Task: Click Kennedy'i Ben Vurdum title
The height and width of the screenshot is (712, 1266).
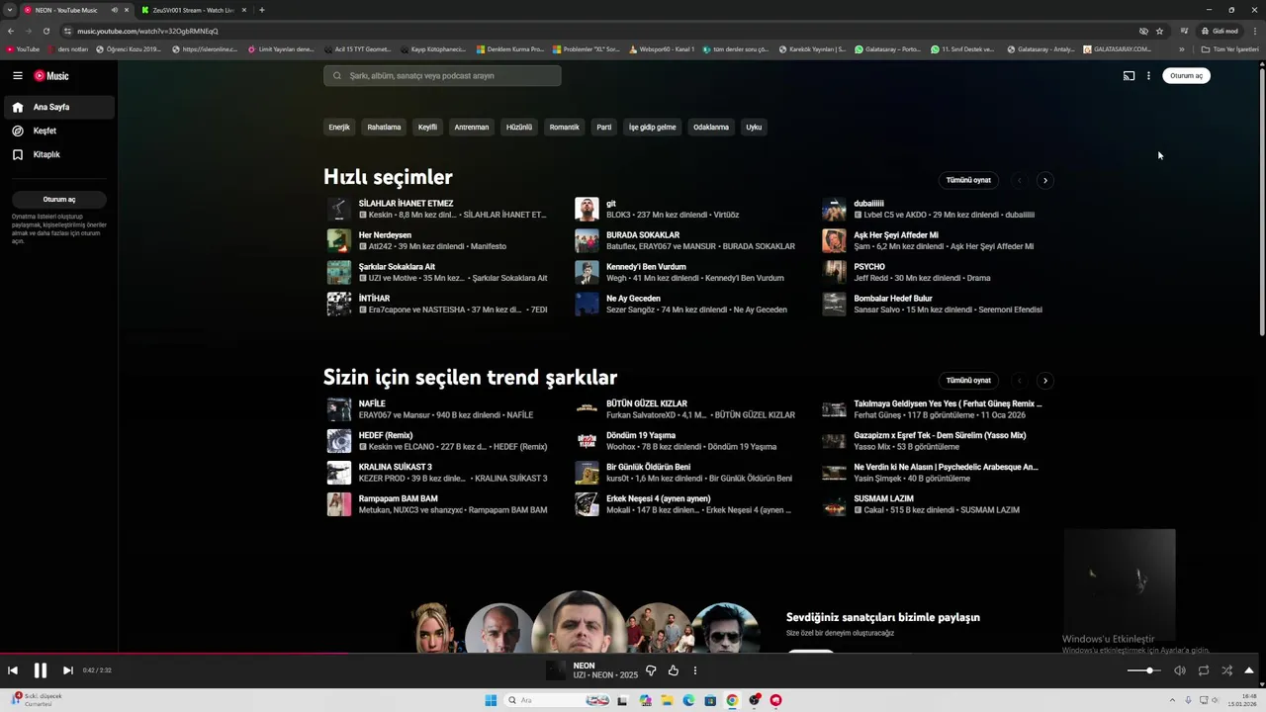Action: [646, 267]
